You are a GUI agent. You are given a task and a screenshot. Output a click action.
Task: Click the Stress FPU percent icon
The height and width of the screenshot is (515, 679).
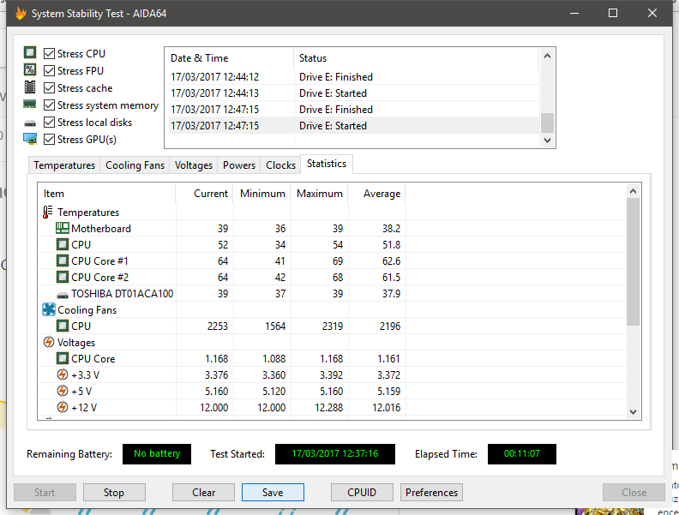click(30, 69)
